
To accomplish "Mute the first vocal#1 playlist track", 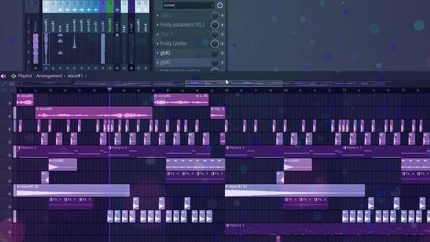I will click(x=10, y=103).
